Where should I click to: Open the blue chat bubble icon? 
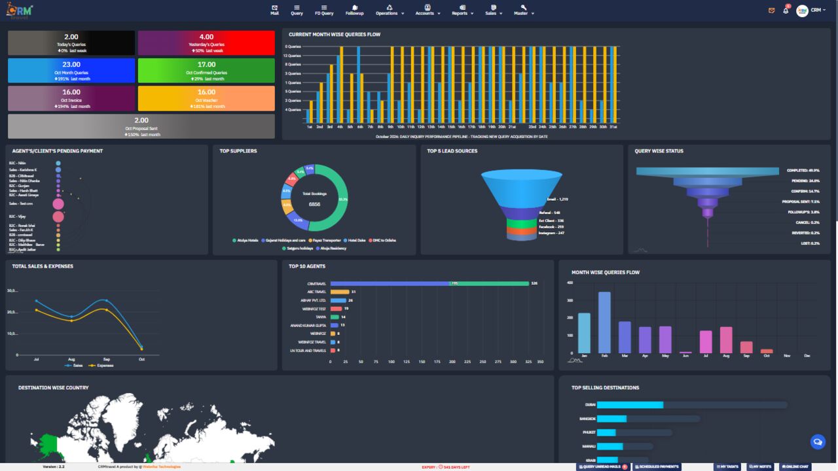point(818,442)
